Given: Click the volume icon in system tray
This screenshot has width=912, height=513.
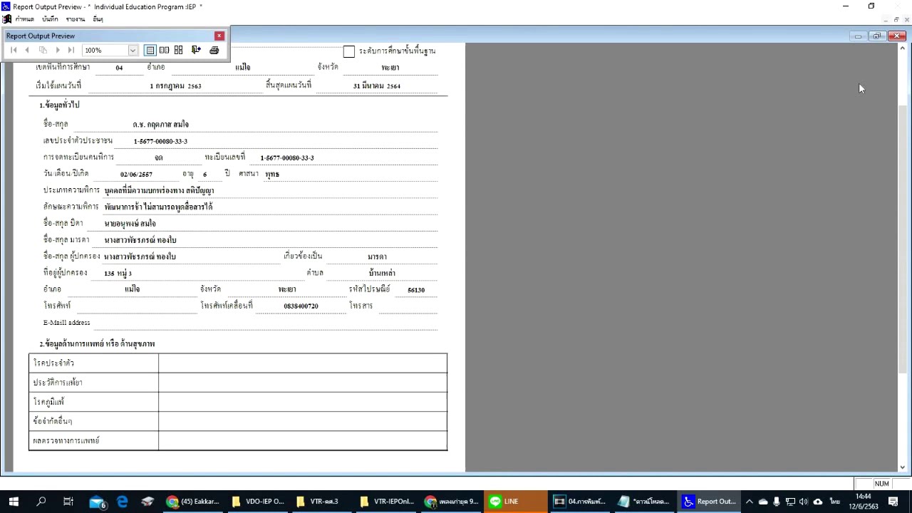Looking at the screenshot, I should (x=804, y=502).
